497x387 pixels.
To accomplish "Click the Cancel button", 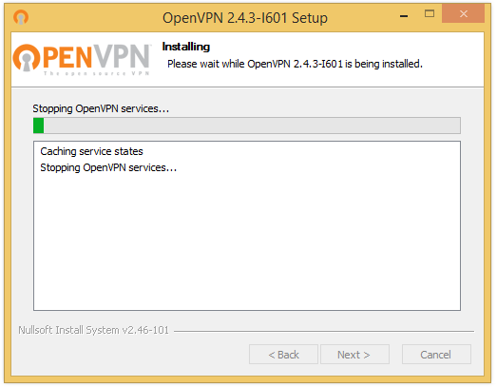I will [x=436, y=355].
